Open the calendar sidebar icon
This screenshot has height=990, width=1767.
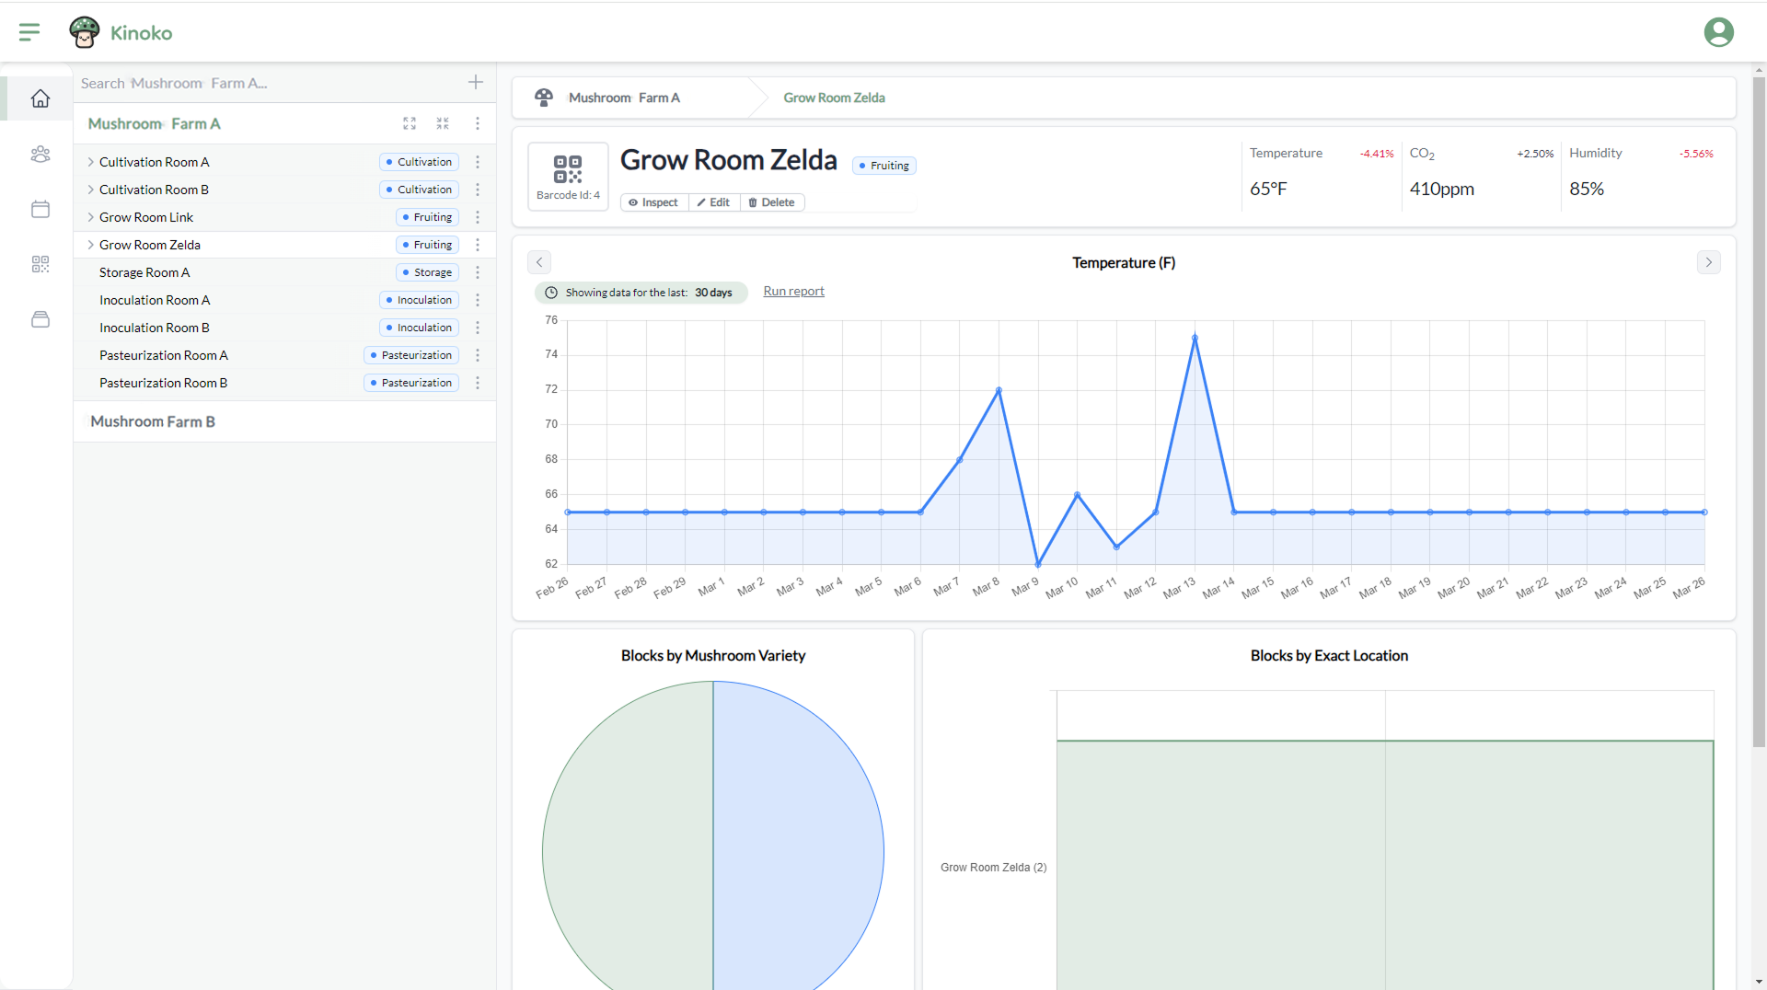point(40,209)
